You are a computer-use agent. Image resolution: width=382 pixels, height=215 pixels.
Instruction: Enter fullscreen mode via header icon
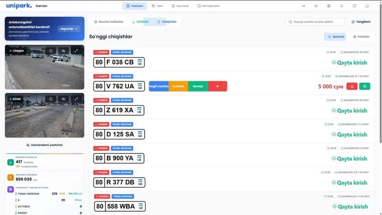pyautogui.click(x=341, y=6)
